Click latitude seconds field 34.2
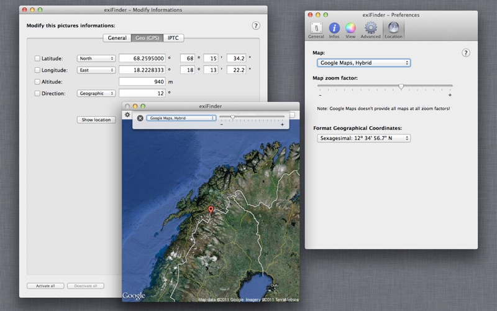 (x=237, y=58)
